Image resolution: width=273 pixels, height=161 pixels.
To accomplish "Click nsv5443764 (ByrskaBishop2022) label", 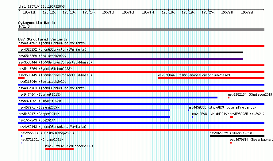I will point(45,69).
